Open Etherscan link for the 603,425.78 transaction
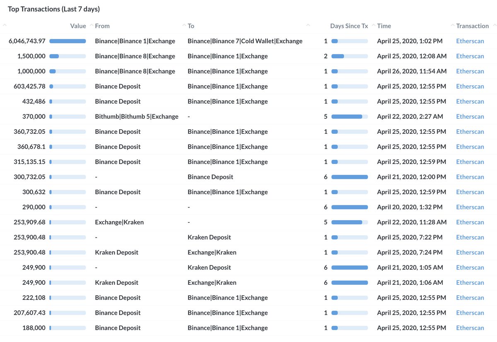 [470, 86]
